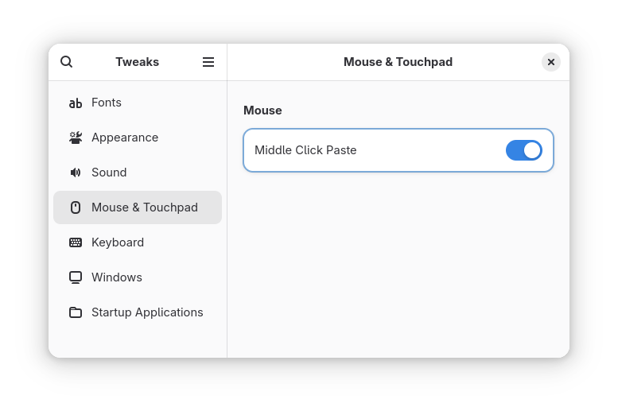Click the Startup Applications folder icon

tap(76, 312)
